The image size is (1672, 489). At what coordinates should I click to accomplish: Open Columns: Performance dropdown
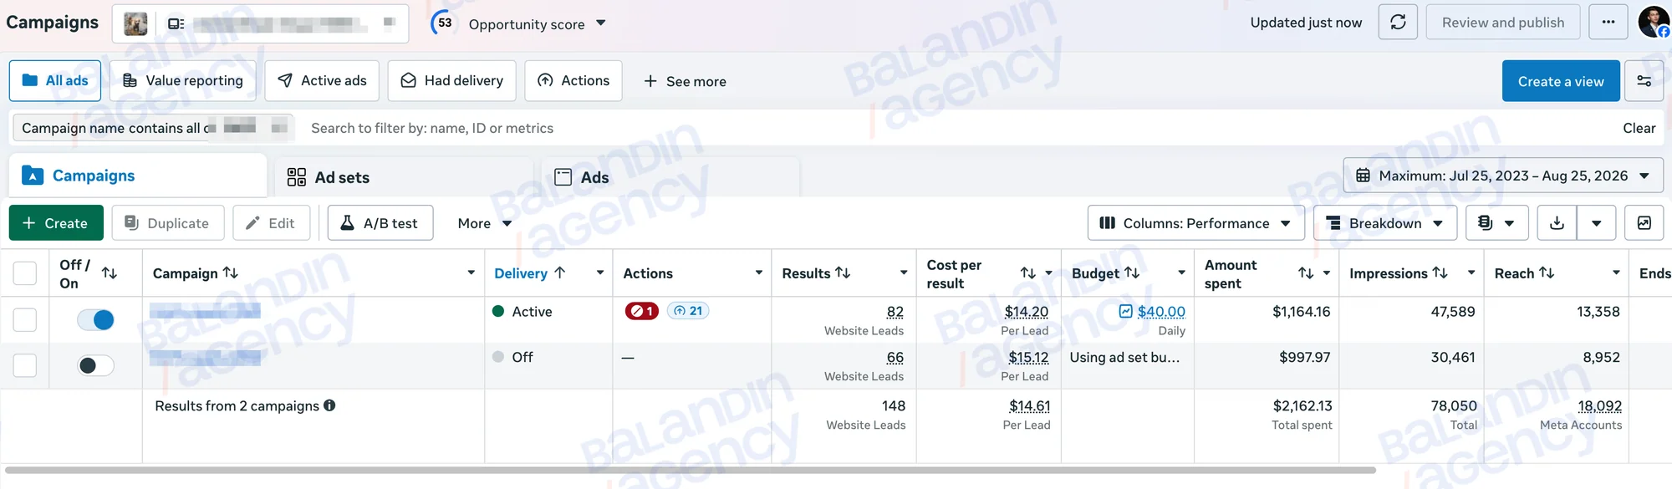click(x=1195, y=223)
